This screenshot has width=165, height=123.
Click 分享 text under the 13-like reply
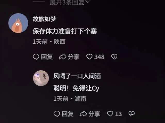pos(94,114)
